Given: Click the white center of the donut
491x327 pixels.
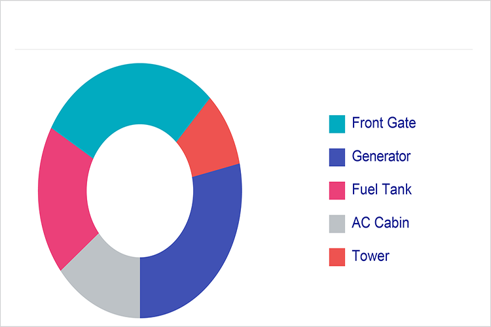Looking at the screenshot, I should point(139,190).
